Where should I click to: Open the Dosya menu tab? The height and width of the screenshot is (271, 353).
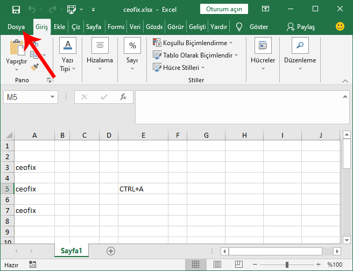(x=16, y=27)
